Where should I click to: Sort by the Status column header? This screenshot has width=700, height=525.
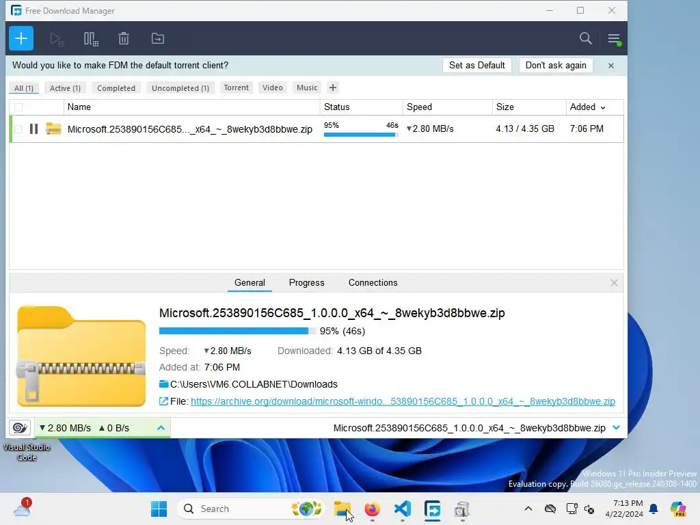point(361,107)
